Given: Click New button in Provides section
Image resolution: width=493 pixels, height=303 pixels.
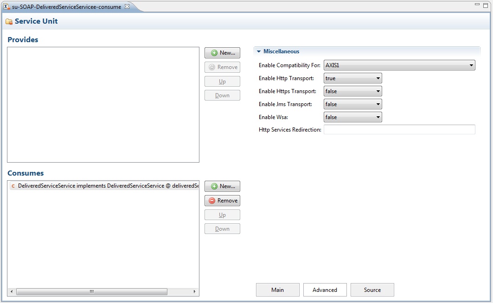Looking at the screenshot, I should (222, 53).
